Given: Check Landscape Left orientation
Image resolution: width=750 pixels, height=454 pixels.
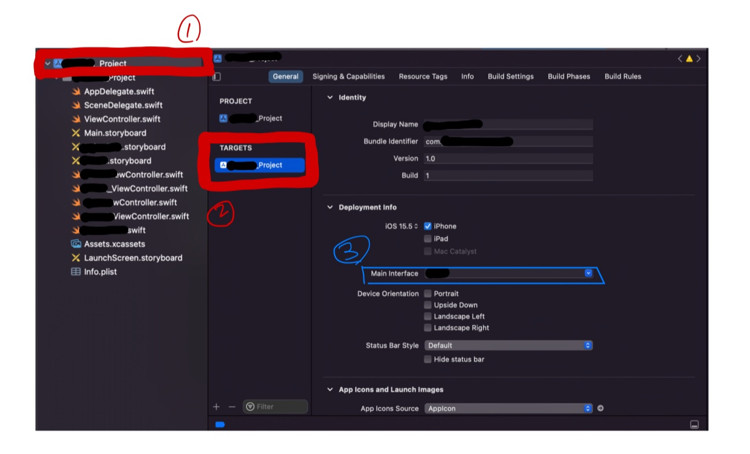Looking at the screenshot, I should [x=428, y=316].
